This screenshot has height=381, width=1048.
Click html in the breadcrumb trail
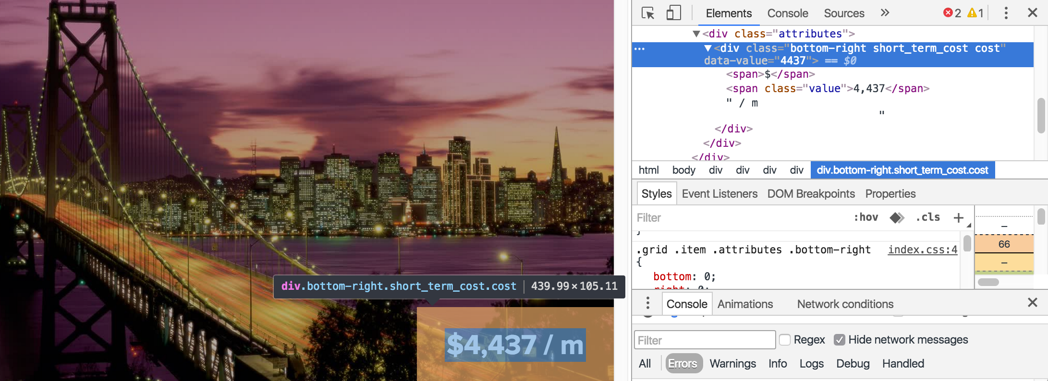coord(648,170)
